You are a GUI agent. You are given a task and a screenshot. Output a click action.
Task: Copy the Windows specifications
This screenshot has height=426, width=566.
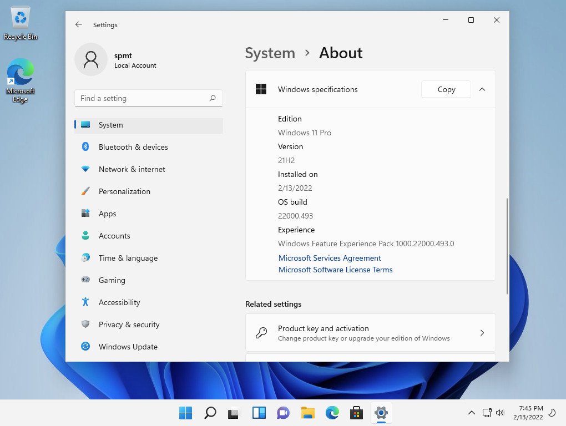[x=446, y=89]
